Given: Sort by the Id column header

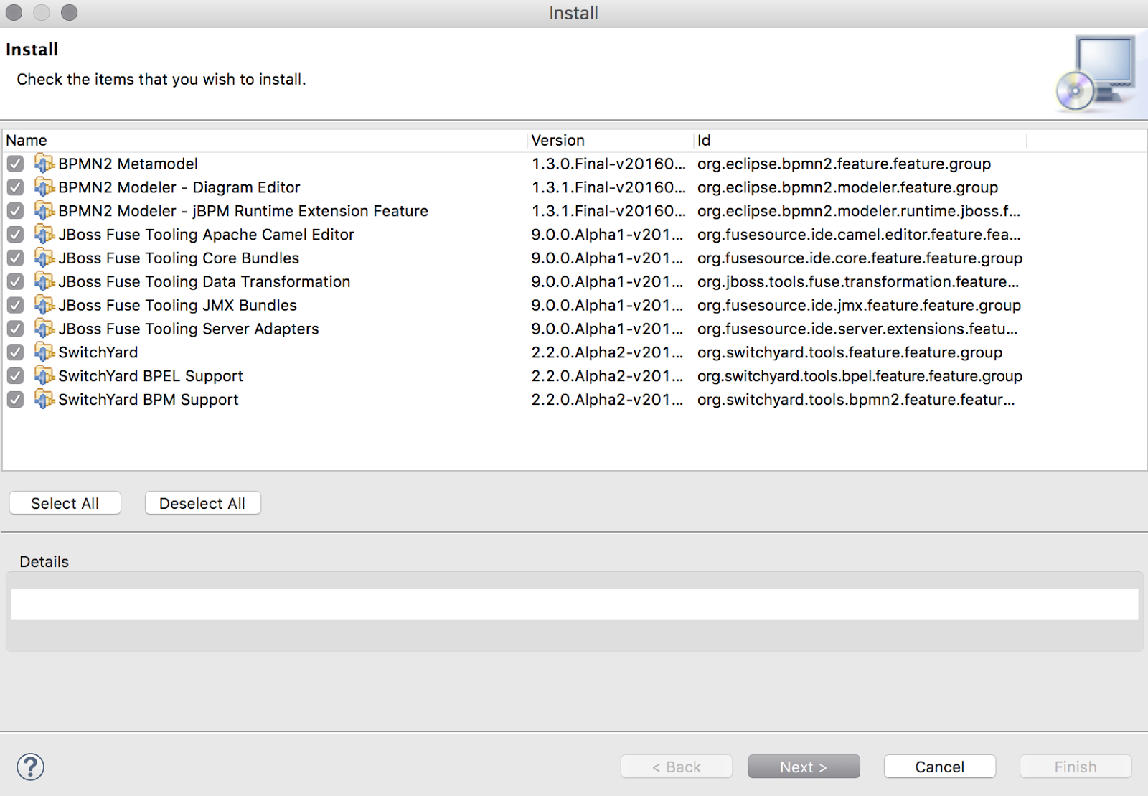Looking at the screenshot, I should (x=860, y=141).
